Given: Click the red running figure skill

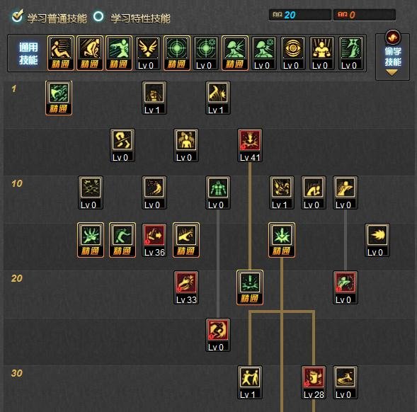Looking at the screenshot, I should pos(218,335).
